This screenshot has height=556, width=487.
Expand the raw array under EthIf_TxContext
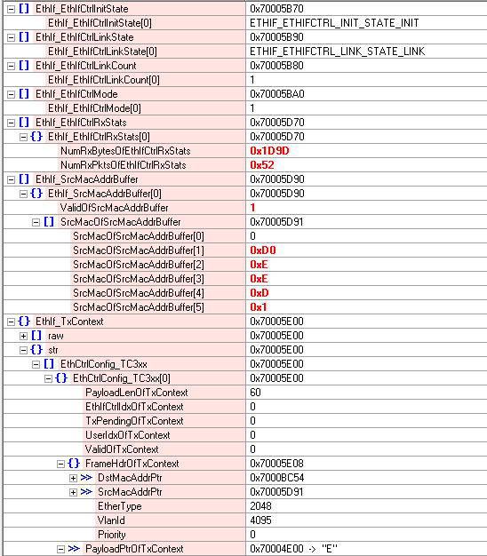coord(24,336)
